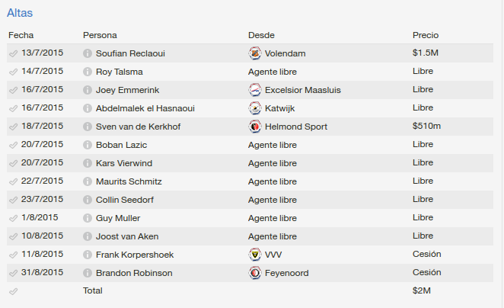504x308 pixels.
Task: Click the Persona column header
Action: [100, 35]
